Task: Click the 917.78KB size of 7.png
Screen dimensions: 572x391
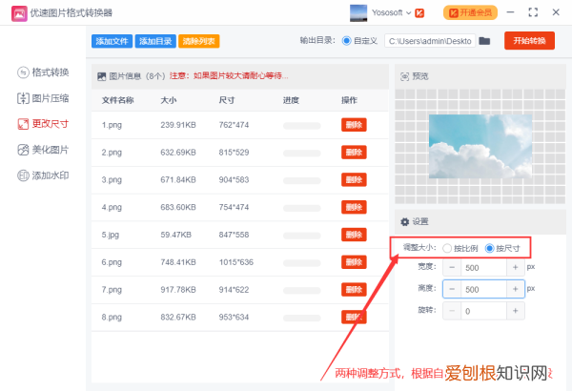Action: 178,290
